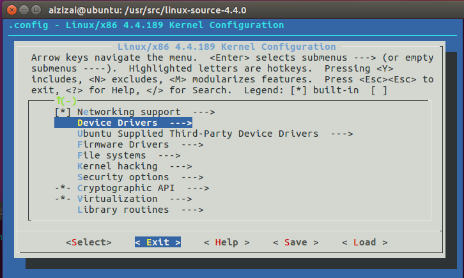Expand the Library routines arrow
464x278 pixels.
(x=192, y=210)
